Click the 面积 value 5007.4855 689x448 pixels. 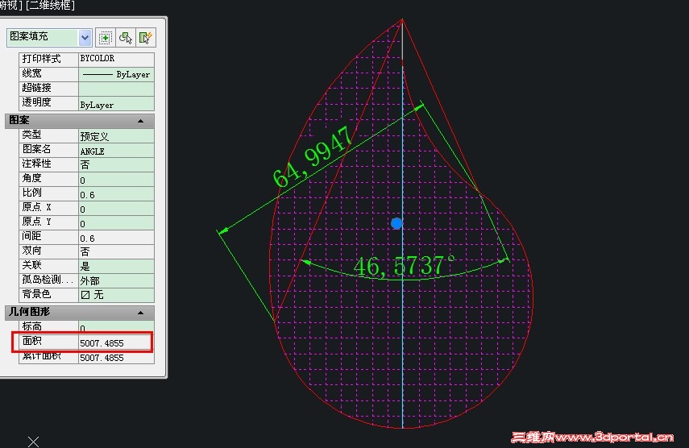(116, 342)
